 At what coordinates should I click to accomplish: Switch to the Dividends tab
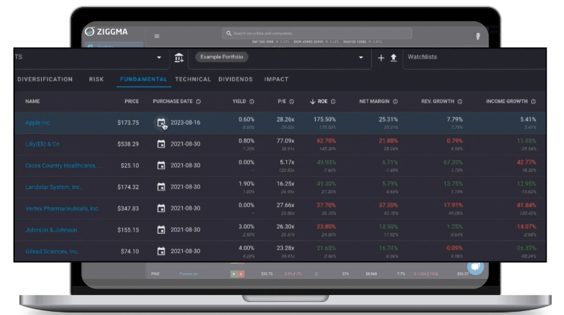tap(236, 79)
